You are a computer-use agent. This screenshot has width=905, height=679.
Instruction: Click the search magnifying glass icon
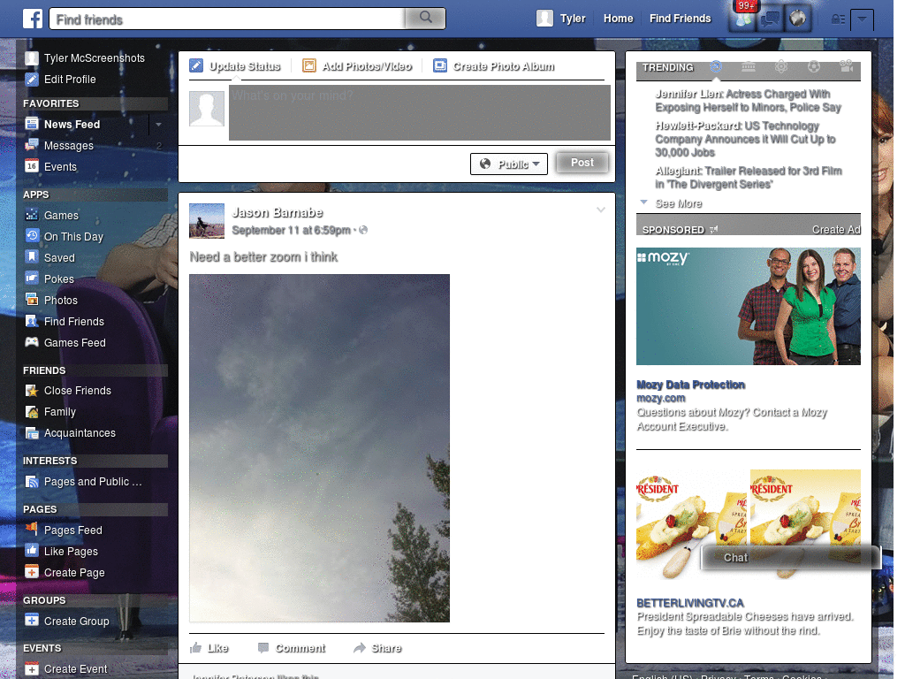click(x=423, y=18)
